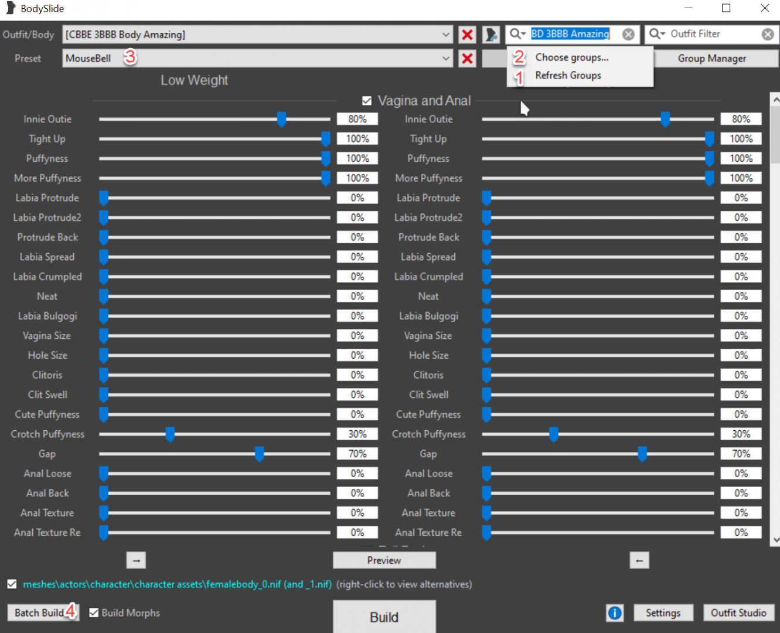This screenshot has height=633, width=780.
Task: Click the blue info icon
Action: 615,613
